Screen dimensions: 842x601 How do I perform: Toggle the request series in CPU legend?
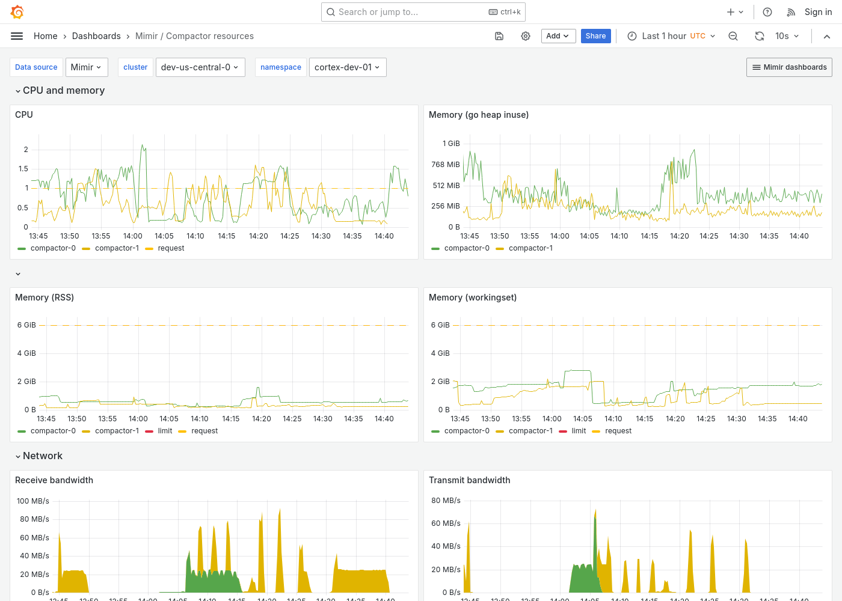(171, 248)
